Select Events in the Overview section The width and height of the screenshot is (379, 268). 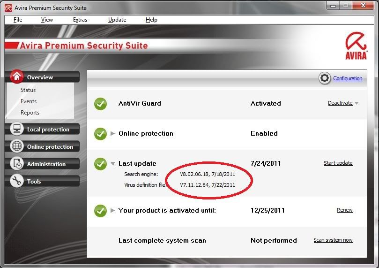pos(29,101)
